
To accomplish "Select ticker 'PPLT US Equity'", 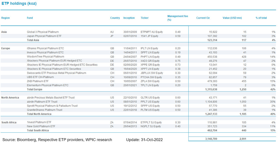I will pos(150,102).
